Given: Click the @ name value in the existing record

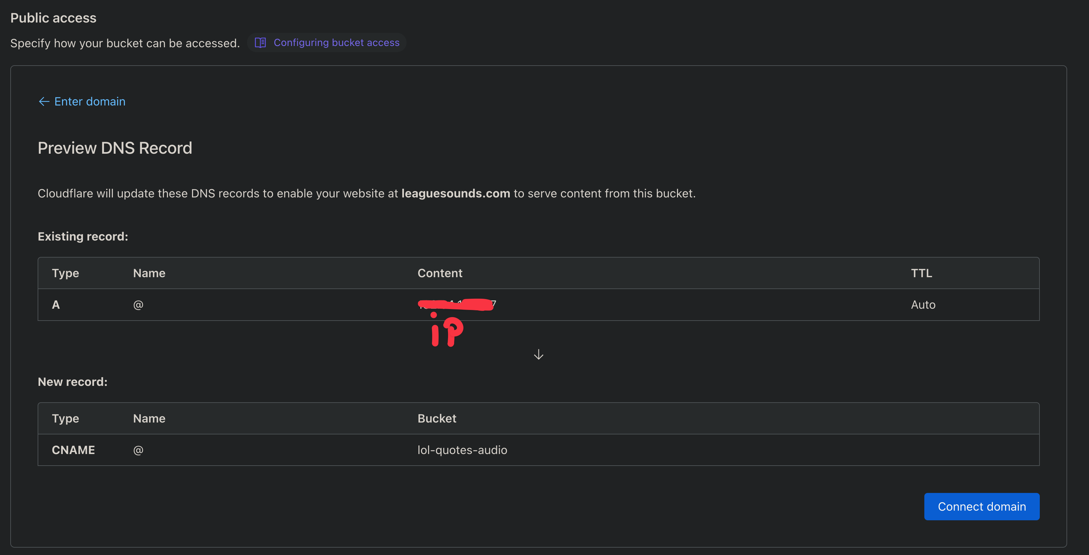Looking at the screenshot, I should (138, 304).
